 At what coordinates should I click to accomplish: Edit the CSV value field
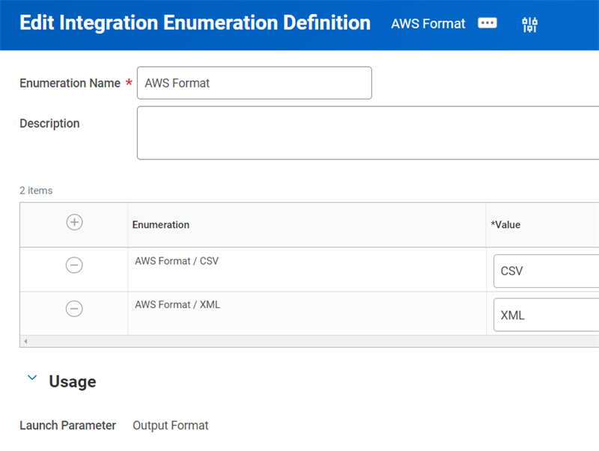click(547, 271)
